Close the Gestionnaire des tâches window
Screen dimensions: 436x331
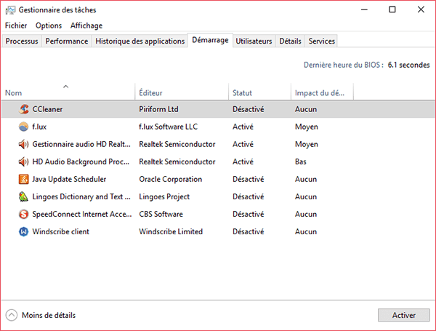tap(421, 9)
